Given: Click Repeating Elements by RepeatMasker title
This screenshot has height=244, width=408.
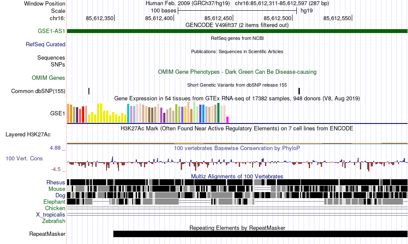Looking at the screenshot, I should 237,228.
